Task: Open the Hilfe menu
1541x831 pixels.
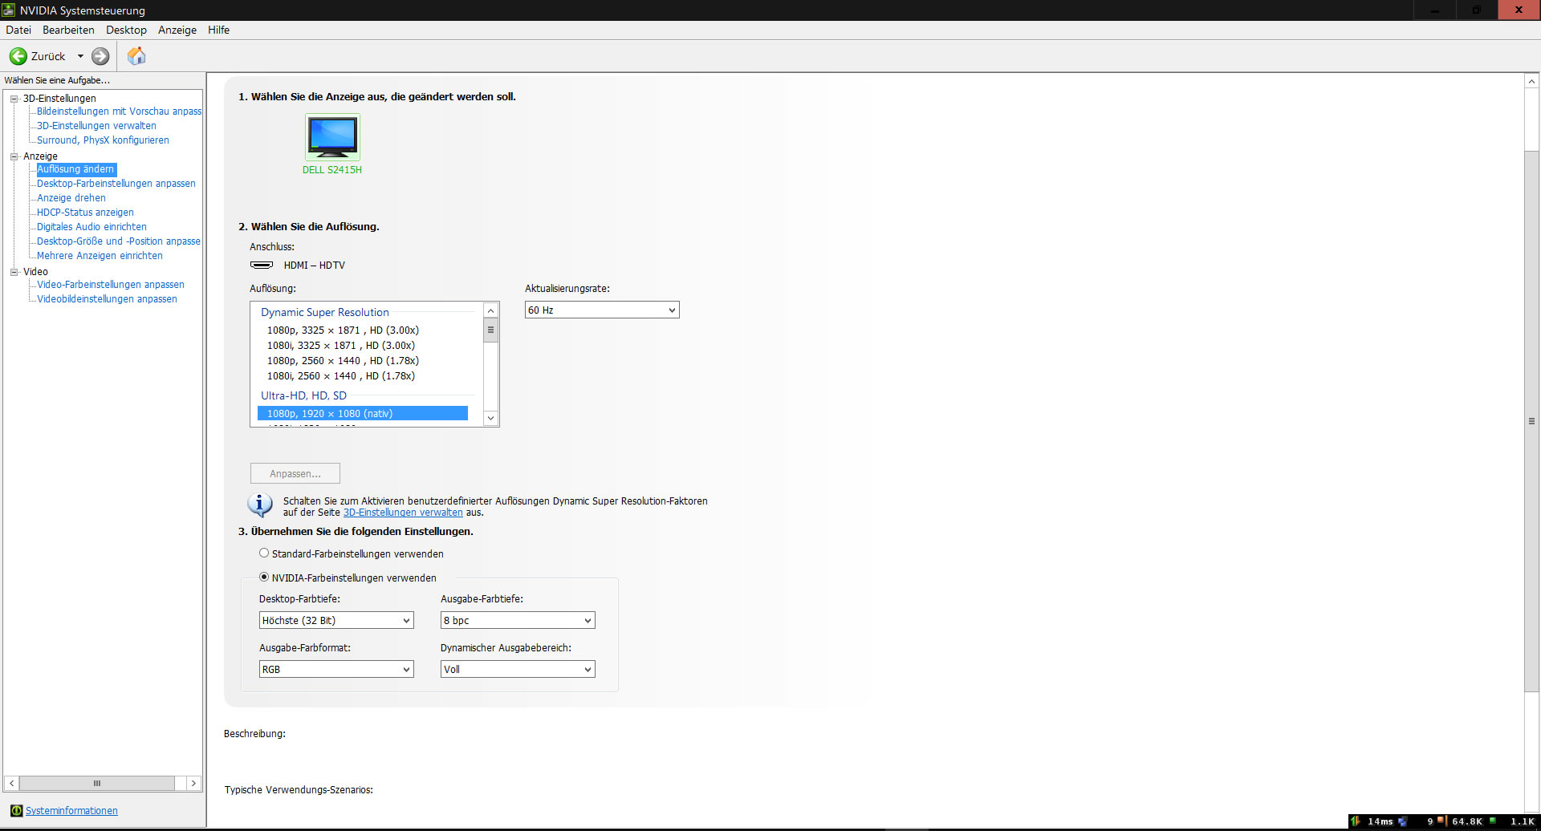Action: point(218,30)
